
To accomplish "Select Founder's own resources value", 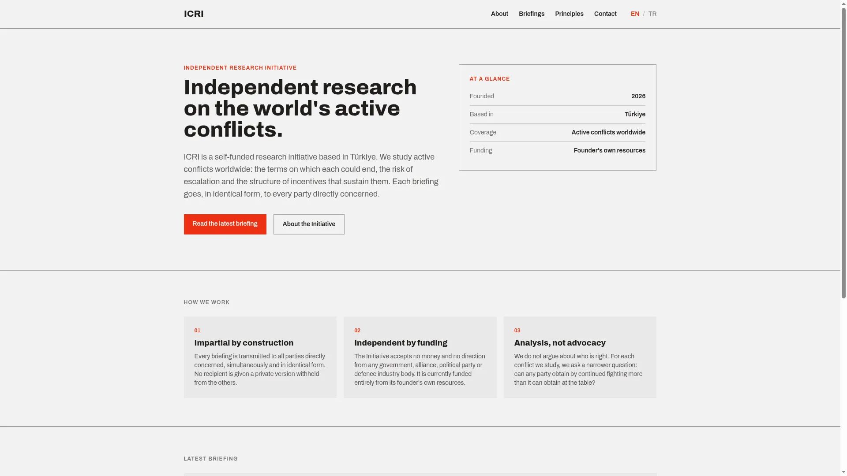I will pos(610,151).
